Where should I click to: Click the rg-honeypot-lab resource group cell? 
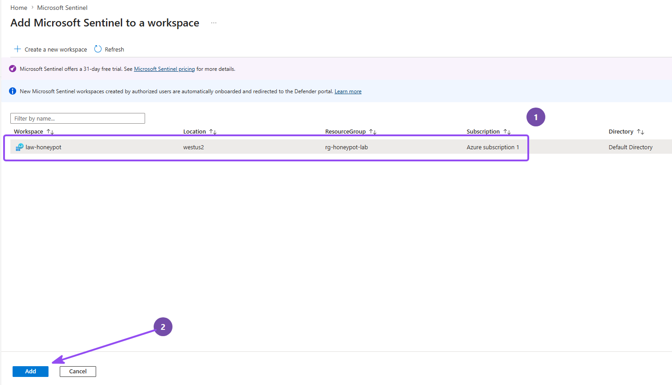346,147
